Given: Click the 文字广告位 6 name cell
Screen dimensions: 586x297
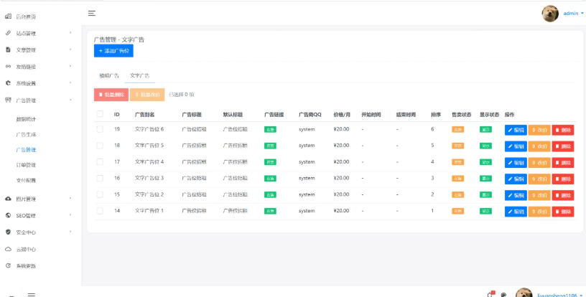Looking at the screenshot, I should (x=149, y=129).
